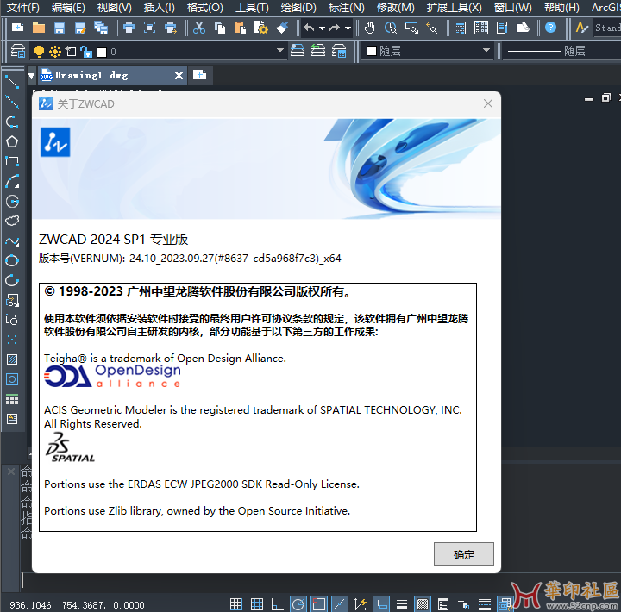Click the Zoom realtime icon
The height and width of the screenshot is (612, 621).
pos(391,28)
